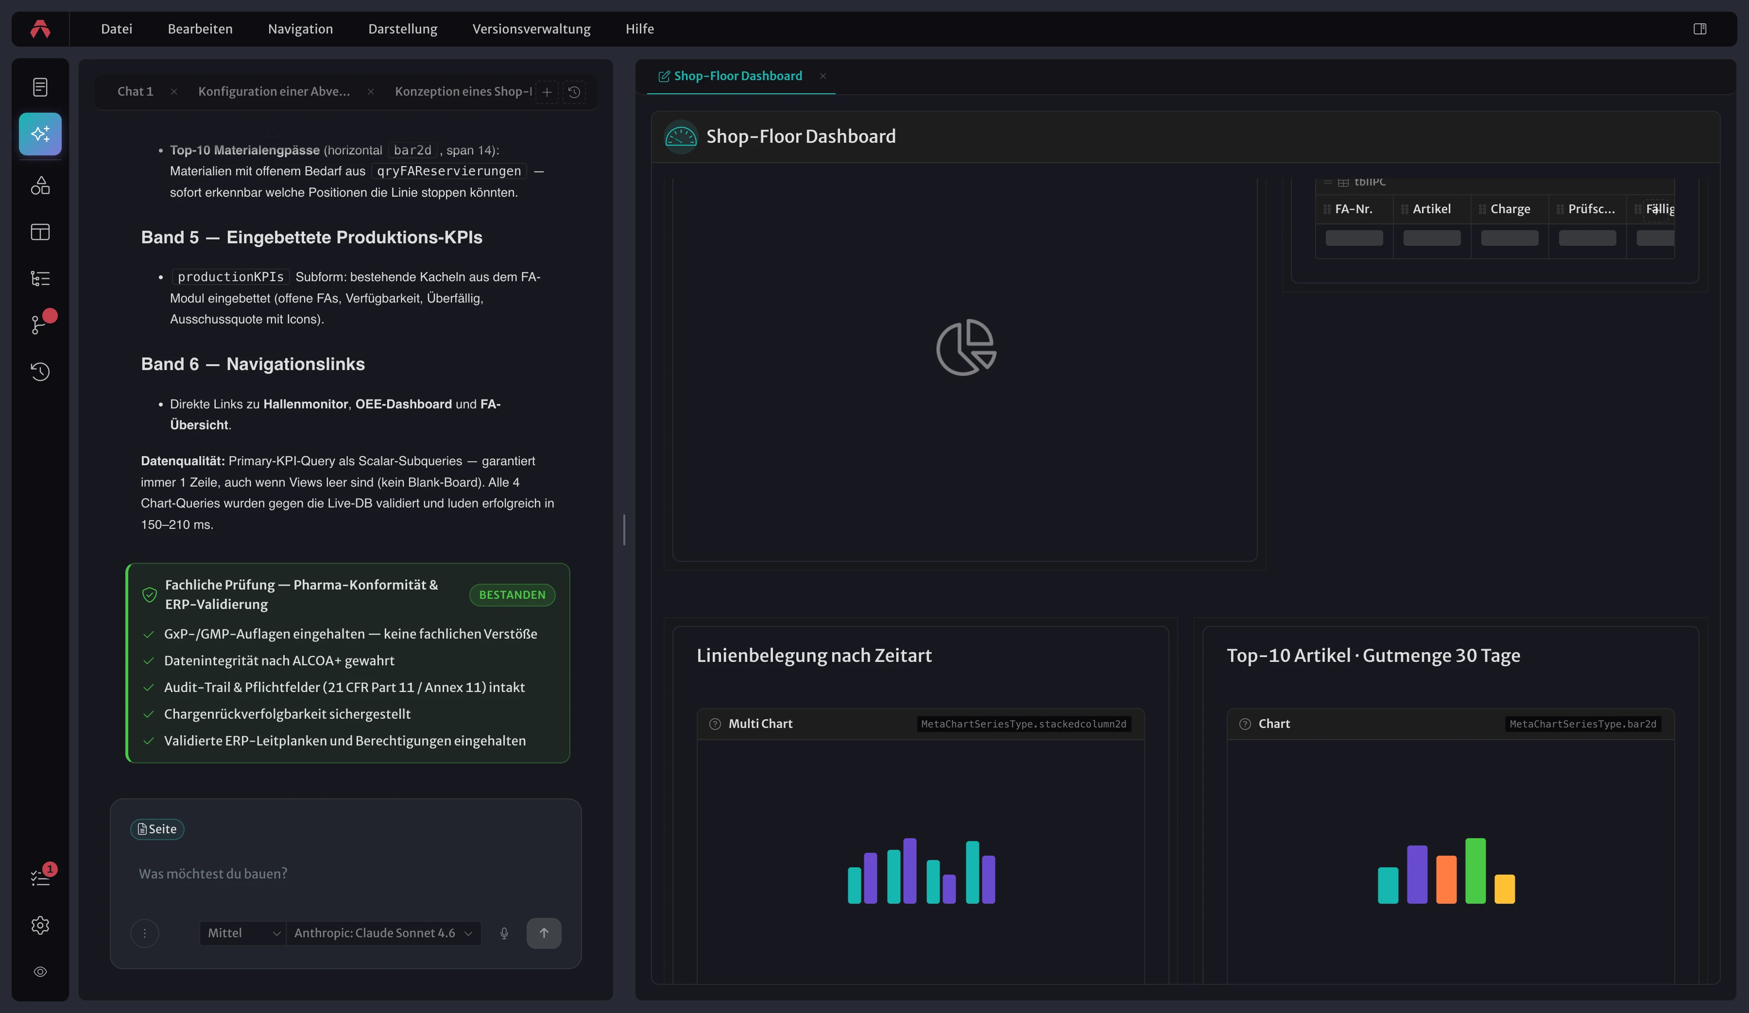Viewport: 1749px width, 1013px height.
Task: Click the pie chart placeholder icon
Action: [x=965, y=348]
